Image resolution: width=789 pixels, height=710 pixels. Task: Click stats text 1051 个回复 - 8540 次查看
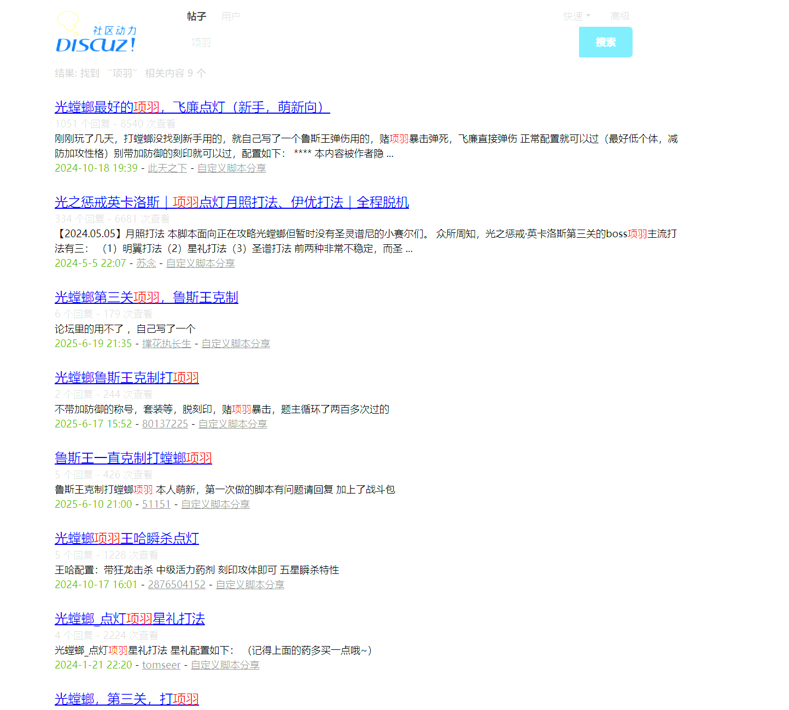coord(115,124)
